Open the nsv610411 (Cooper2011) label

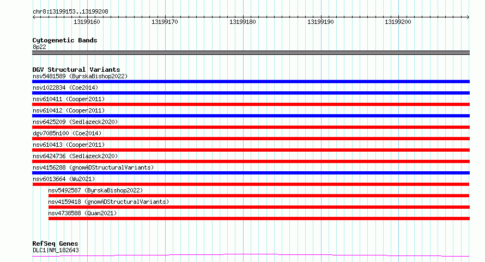pyautogui.click(x=69, y=99)
